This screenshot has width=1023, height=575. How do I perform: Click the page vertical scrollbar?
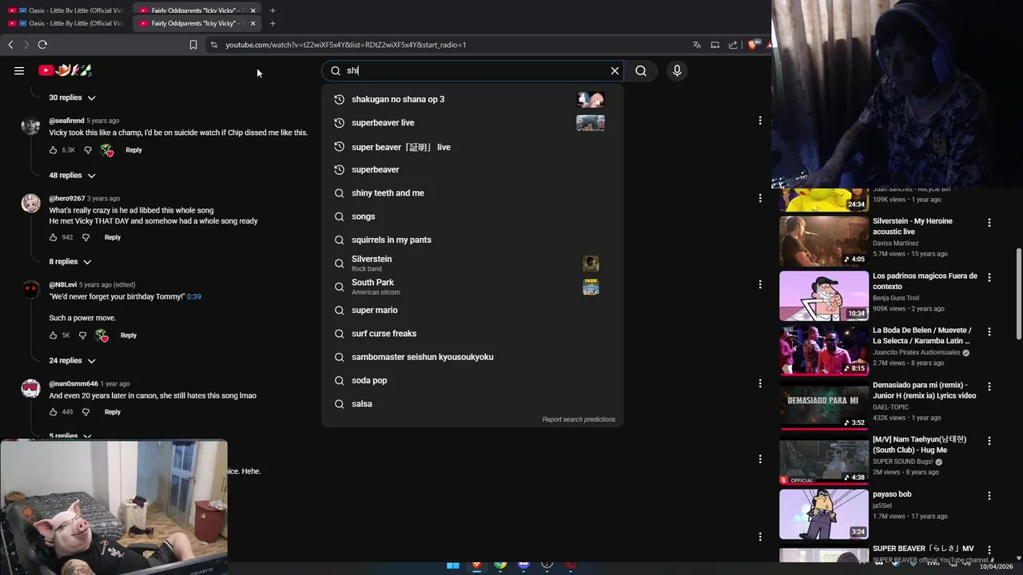click(1018, 295)
